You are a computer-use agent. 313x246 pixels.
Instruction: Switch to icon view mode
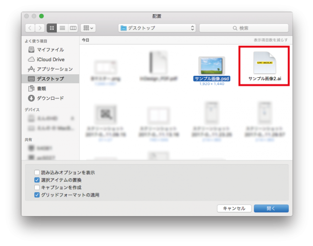(52, 28)
